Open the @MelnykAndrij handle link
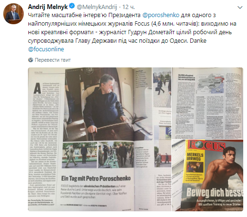 point(97,7)
